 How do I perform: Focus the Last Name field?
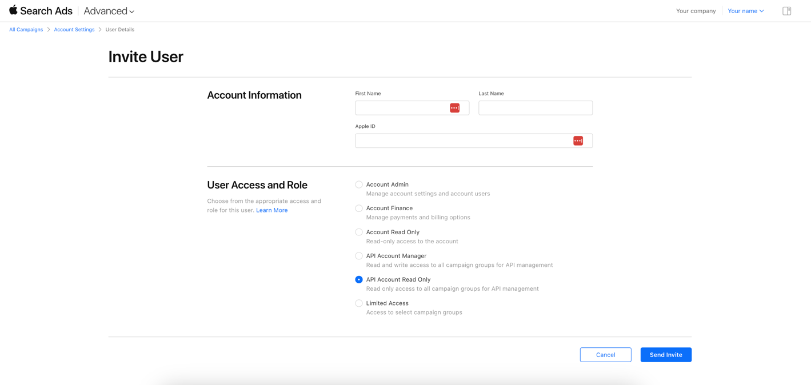[536, 108]
